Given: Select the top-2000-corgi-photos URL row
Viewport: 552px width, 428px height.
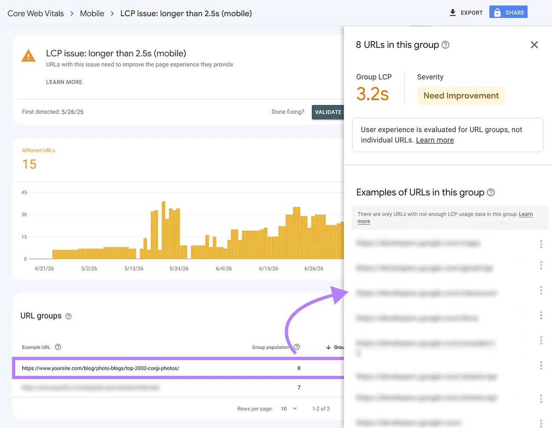Looking at the screenshot, I should (x=178, y=368).
